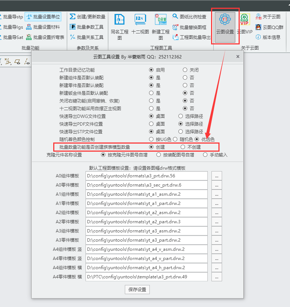Close the 云图工具设置 dialog
290x307 pixels.
[238, 57]
